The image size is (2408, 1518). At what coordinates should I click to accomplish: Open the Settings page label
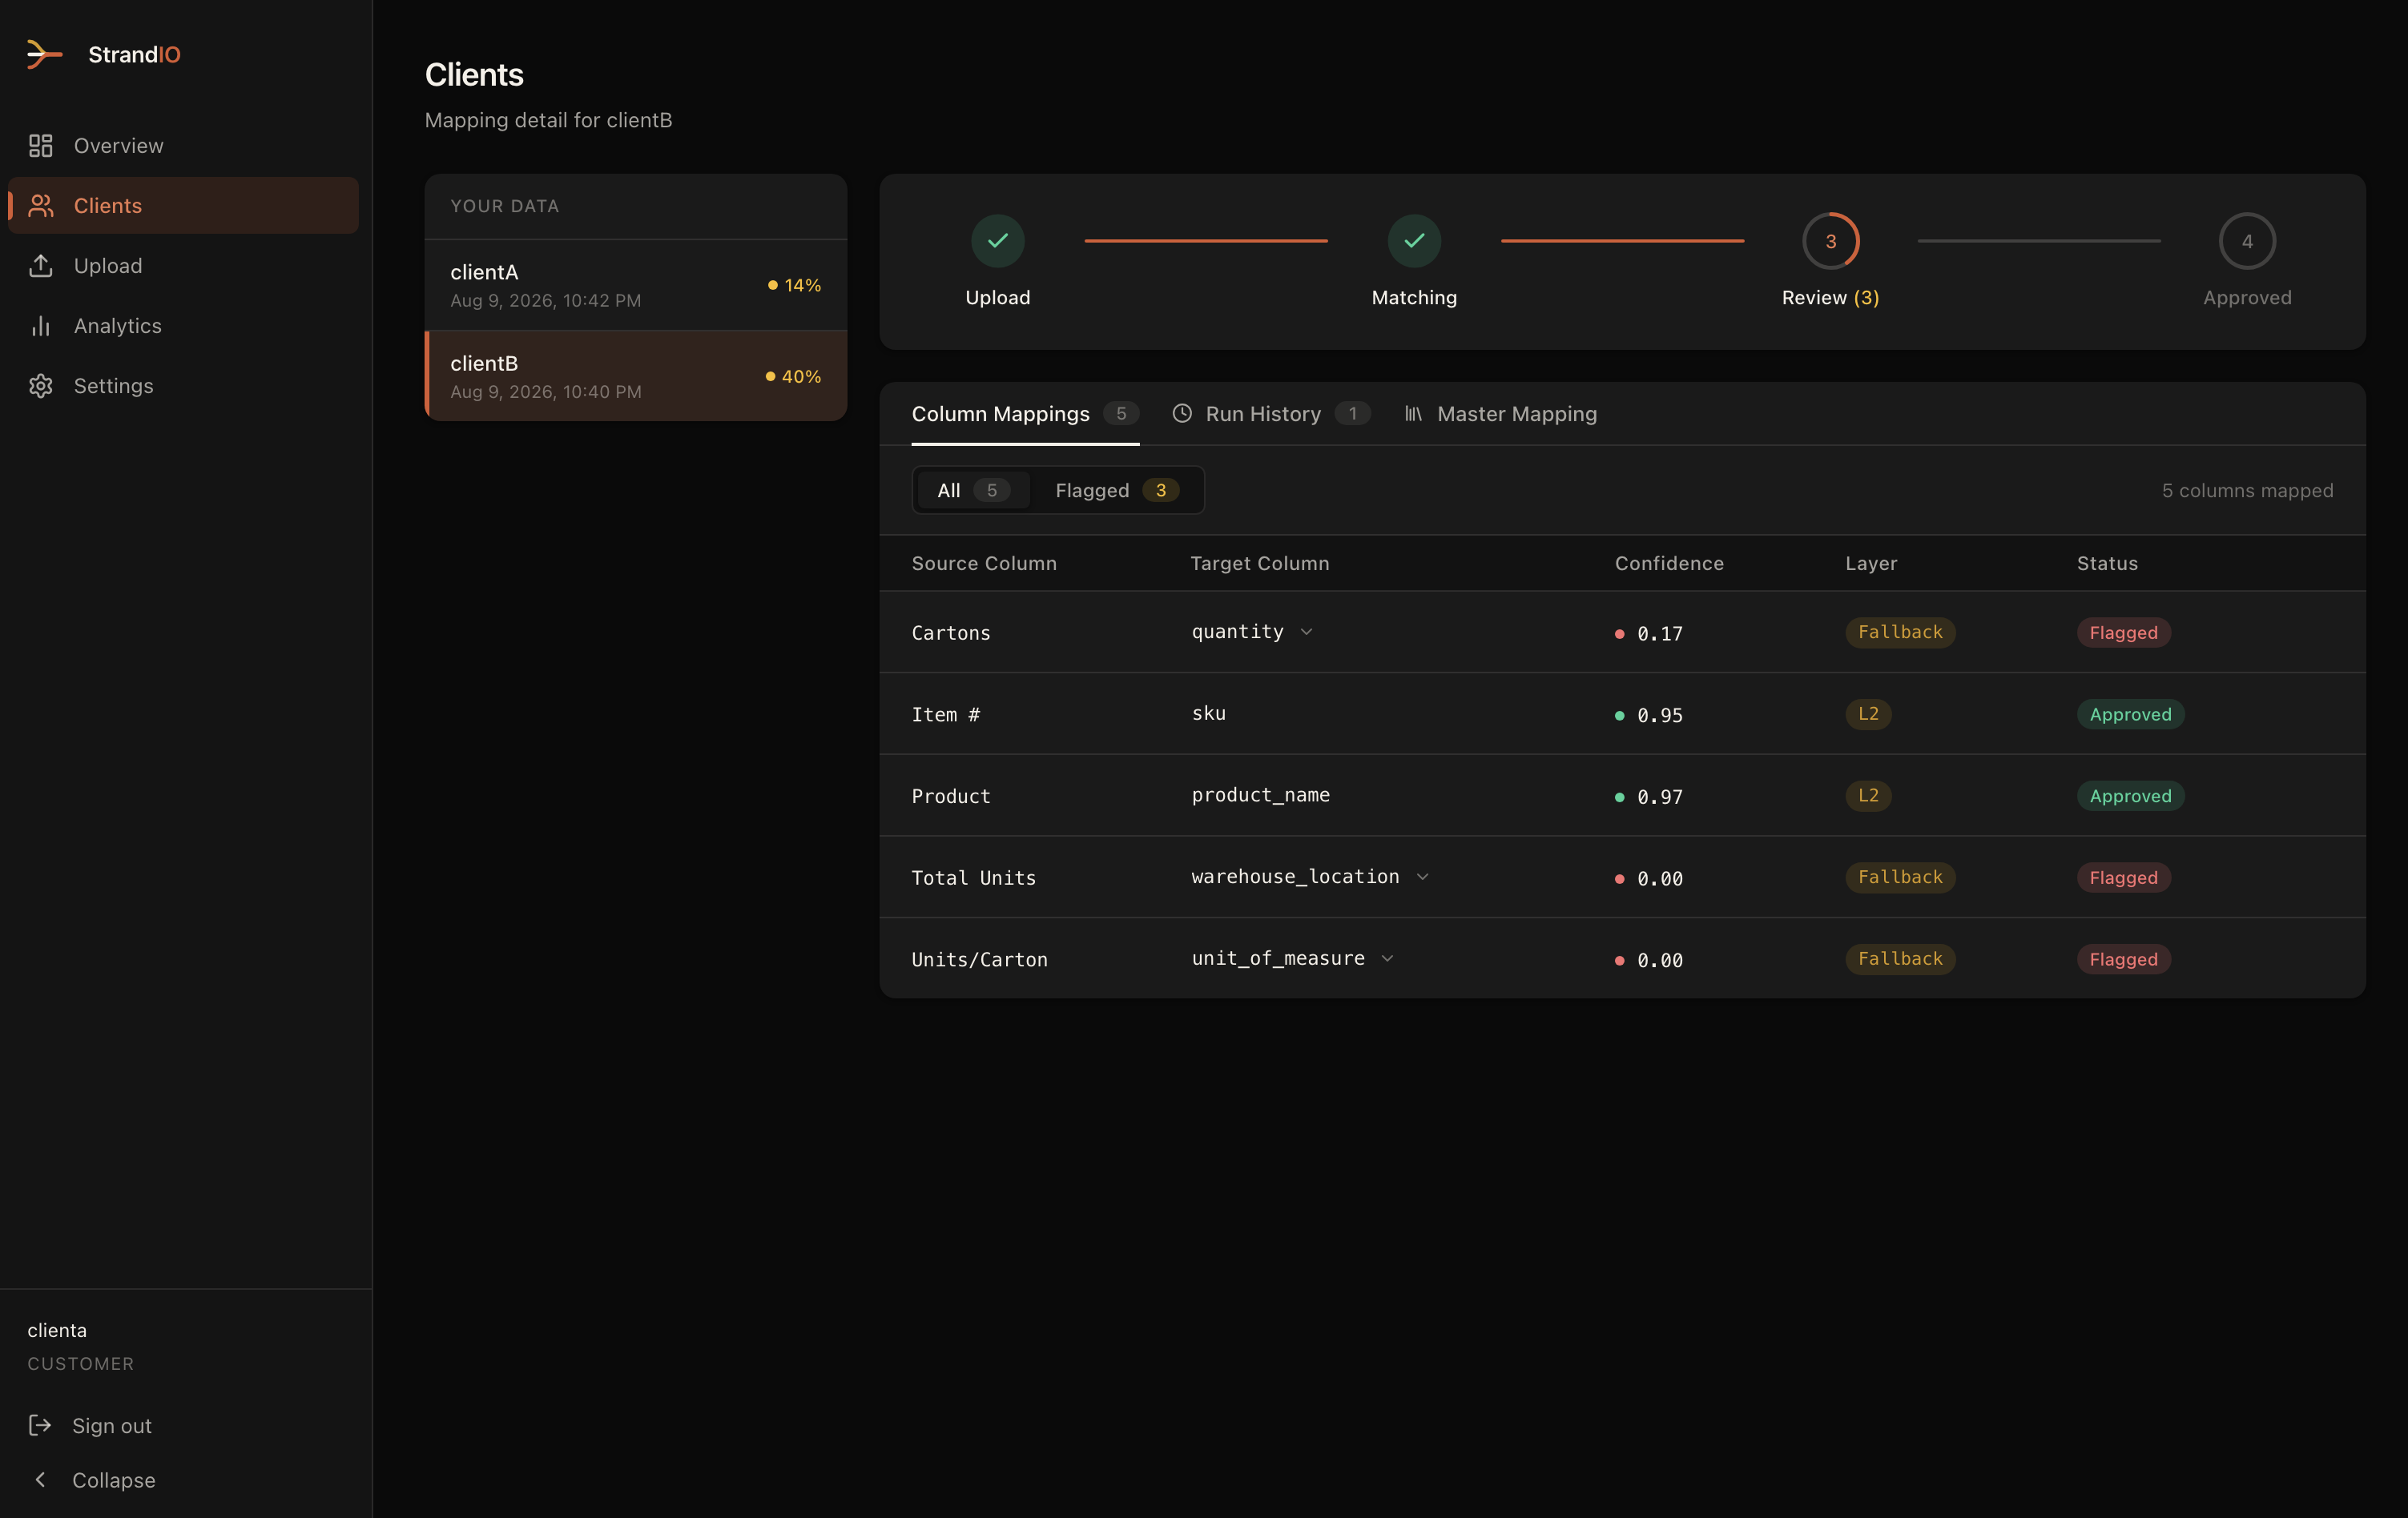coord(114,386)
